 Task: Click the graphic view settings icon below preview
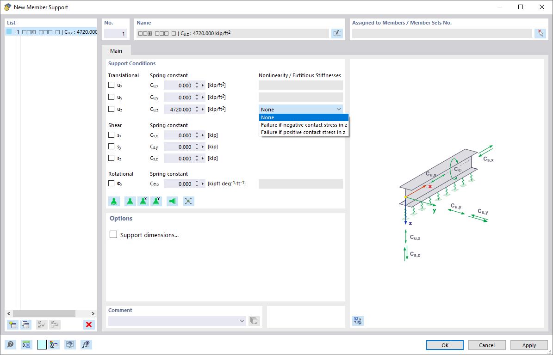click(x=358, y=321)
